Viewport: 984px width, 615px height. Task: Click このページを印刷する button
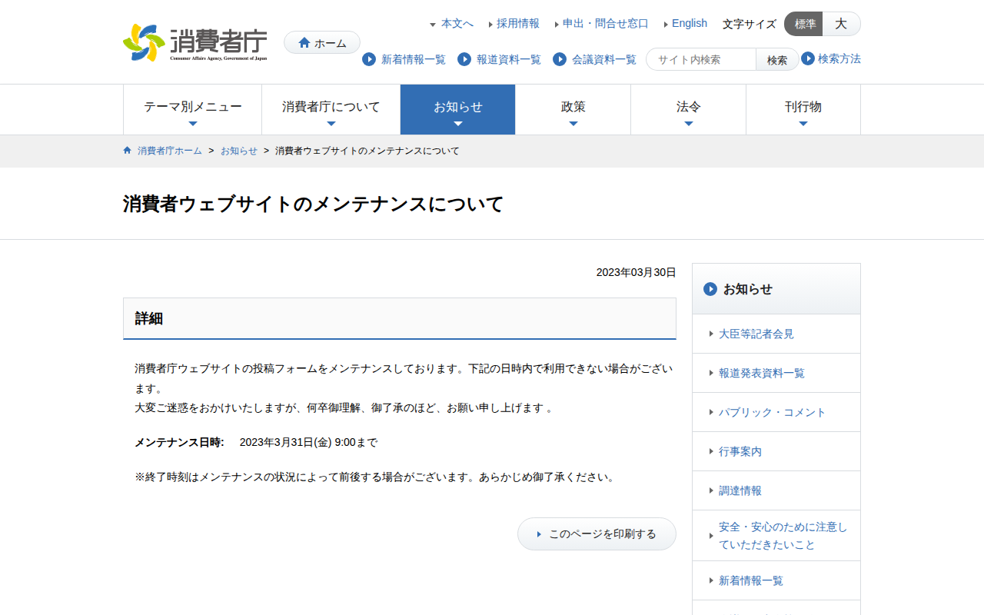[x=597, y=534]
